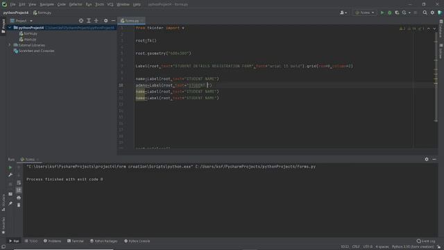Open the Tools menu
The width and height of the screenshot is (444, 250).
99,4
